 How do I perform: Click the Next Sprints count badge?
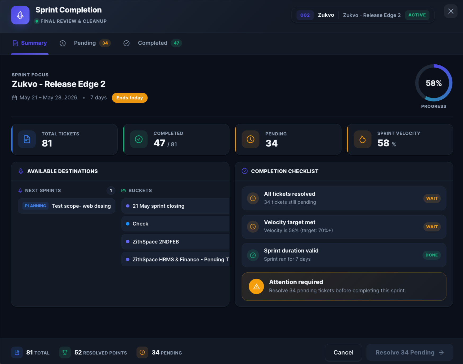(x=111, y=190)
